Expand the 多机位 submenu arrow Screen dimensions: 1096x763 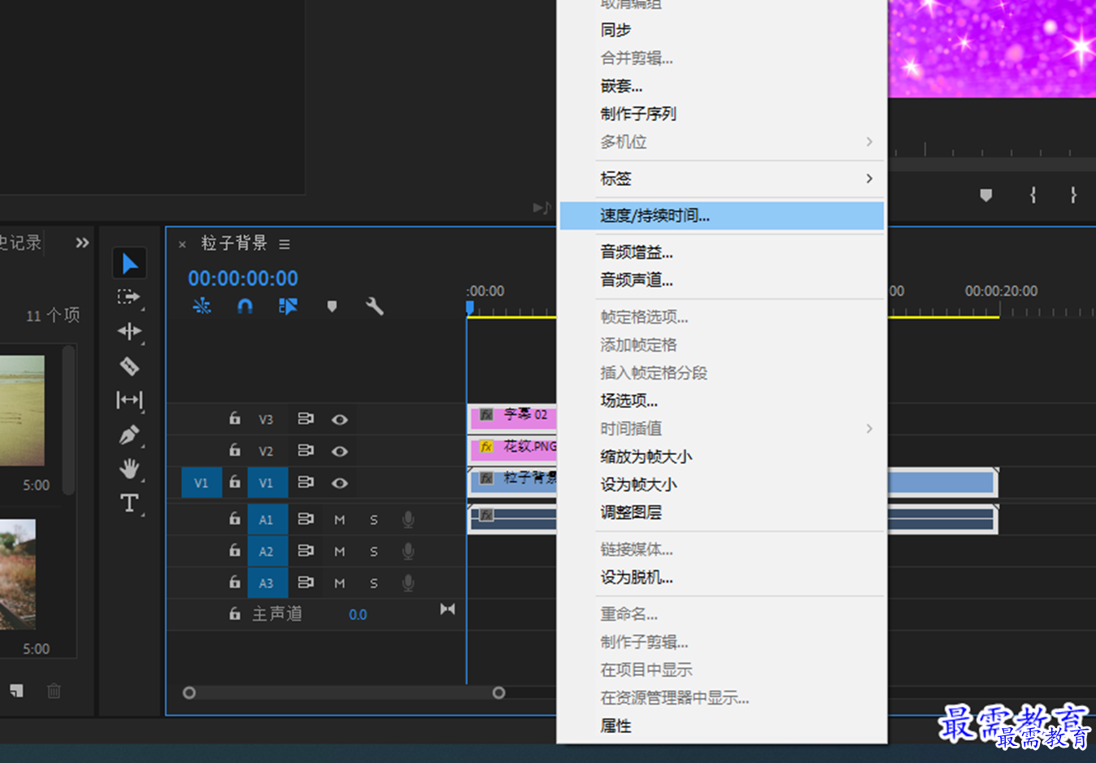[x=869, y=141]
